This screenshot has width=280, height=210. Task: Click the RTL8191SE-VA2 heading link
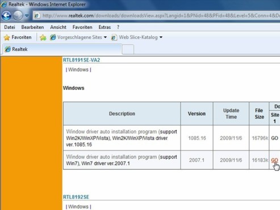pos(81,60)
